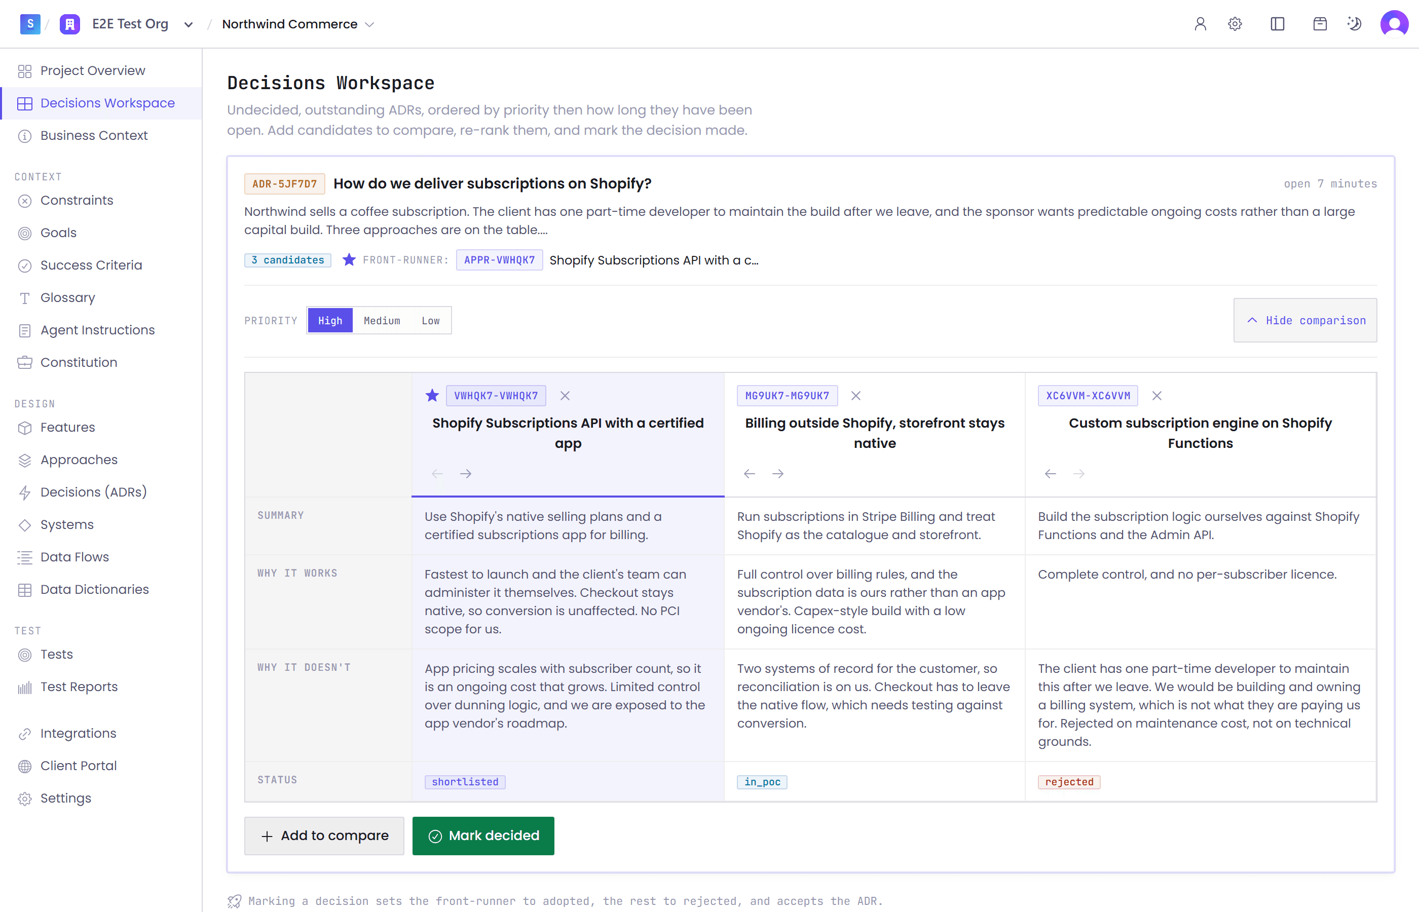Click the Project Overview grid icon
Screen dimensions: 1419x912
[x=24, y=71]
